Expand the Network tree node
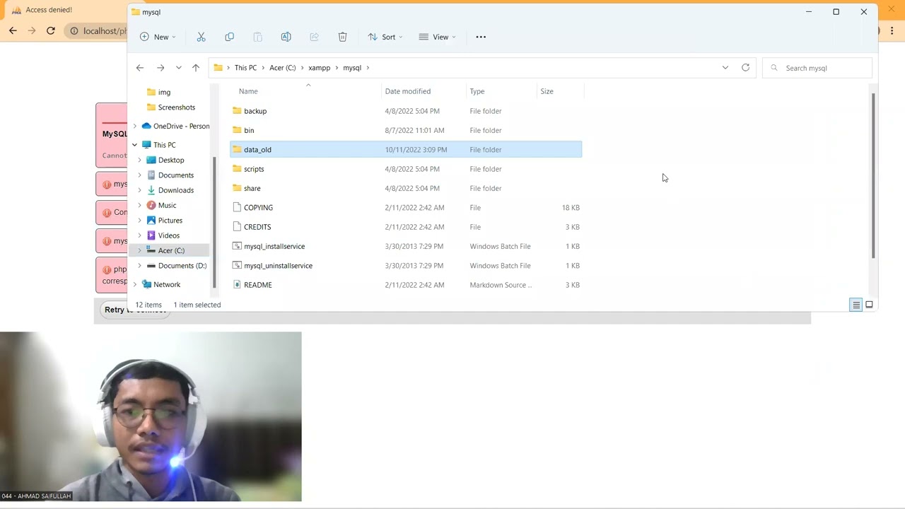The width and height of the screenshot is (905, 509). [x=135, y=284]
